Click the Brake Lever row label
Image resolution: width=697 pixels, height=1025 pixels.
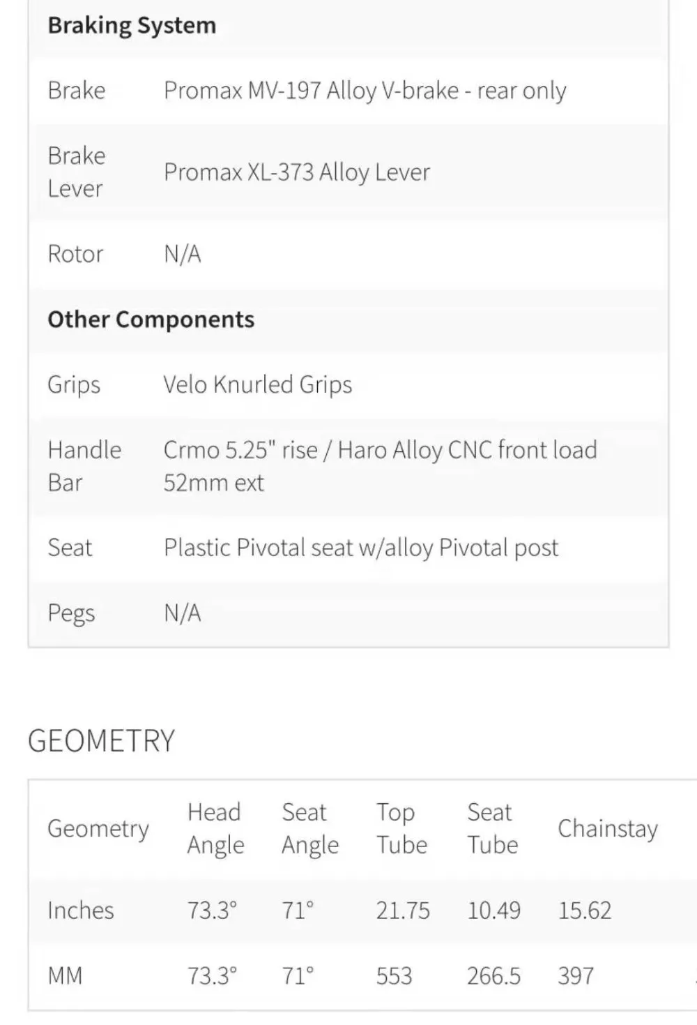point(77,172)
